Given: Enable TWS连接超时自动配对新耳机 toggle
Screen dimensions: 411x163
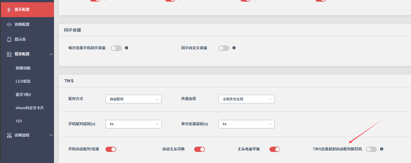Looking at the screenshot, I should tap(371, 149).
